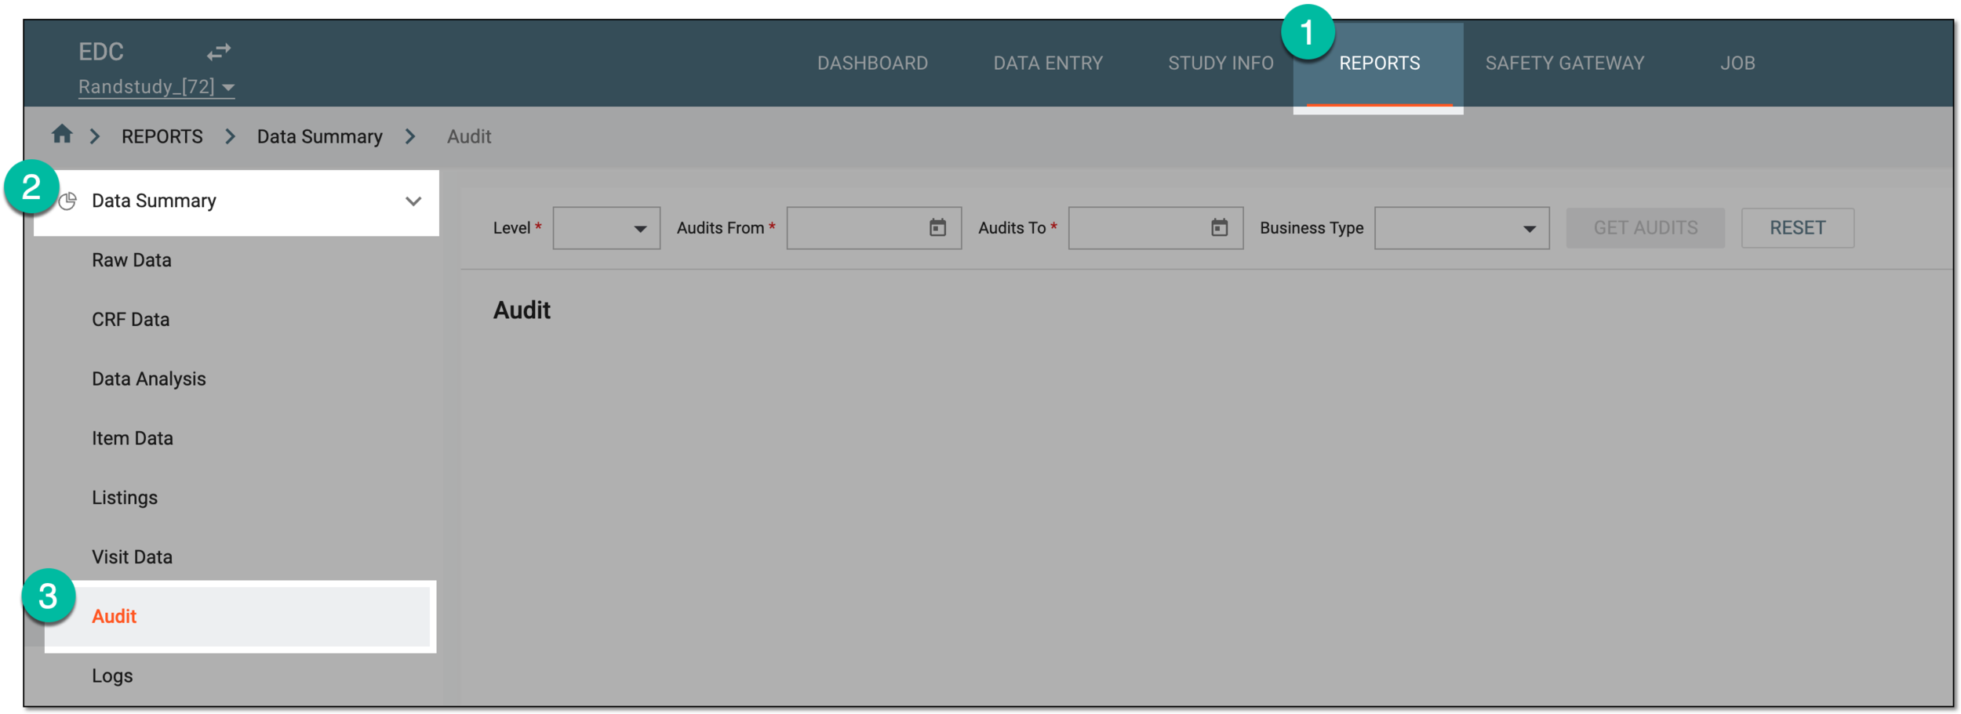Open the Randstudy_[72] study selector
The height and width of the screenshot is (714, 1961).
[x=157, y=87]
